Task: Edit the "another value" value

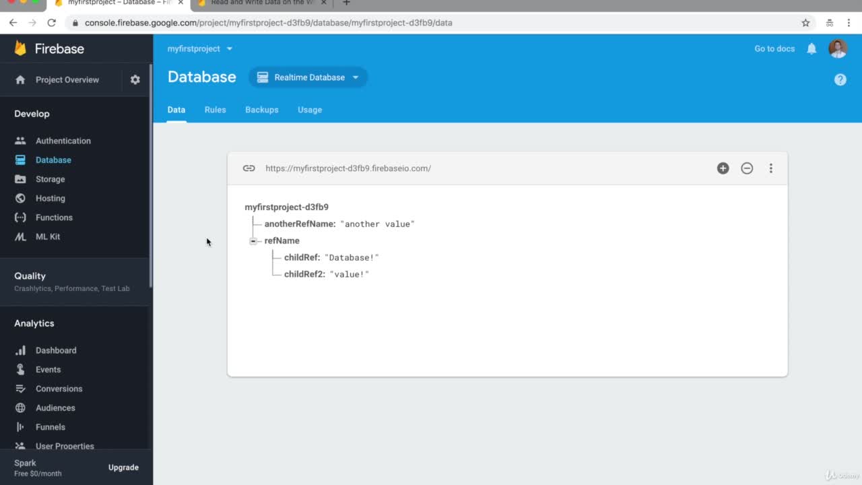Action: (377, 224)
